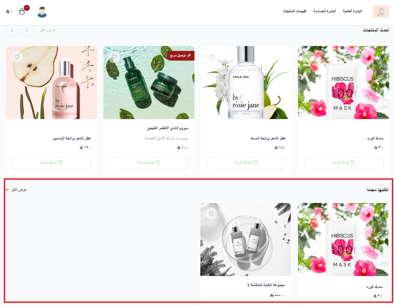Screen dimensions: 394x305
Task: Go to the previous products with the left chevron
Action: coord(12,30)
